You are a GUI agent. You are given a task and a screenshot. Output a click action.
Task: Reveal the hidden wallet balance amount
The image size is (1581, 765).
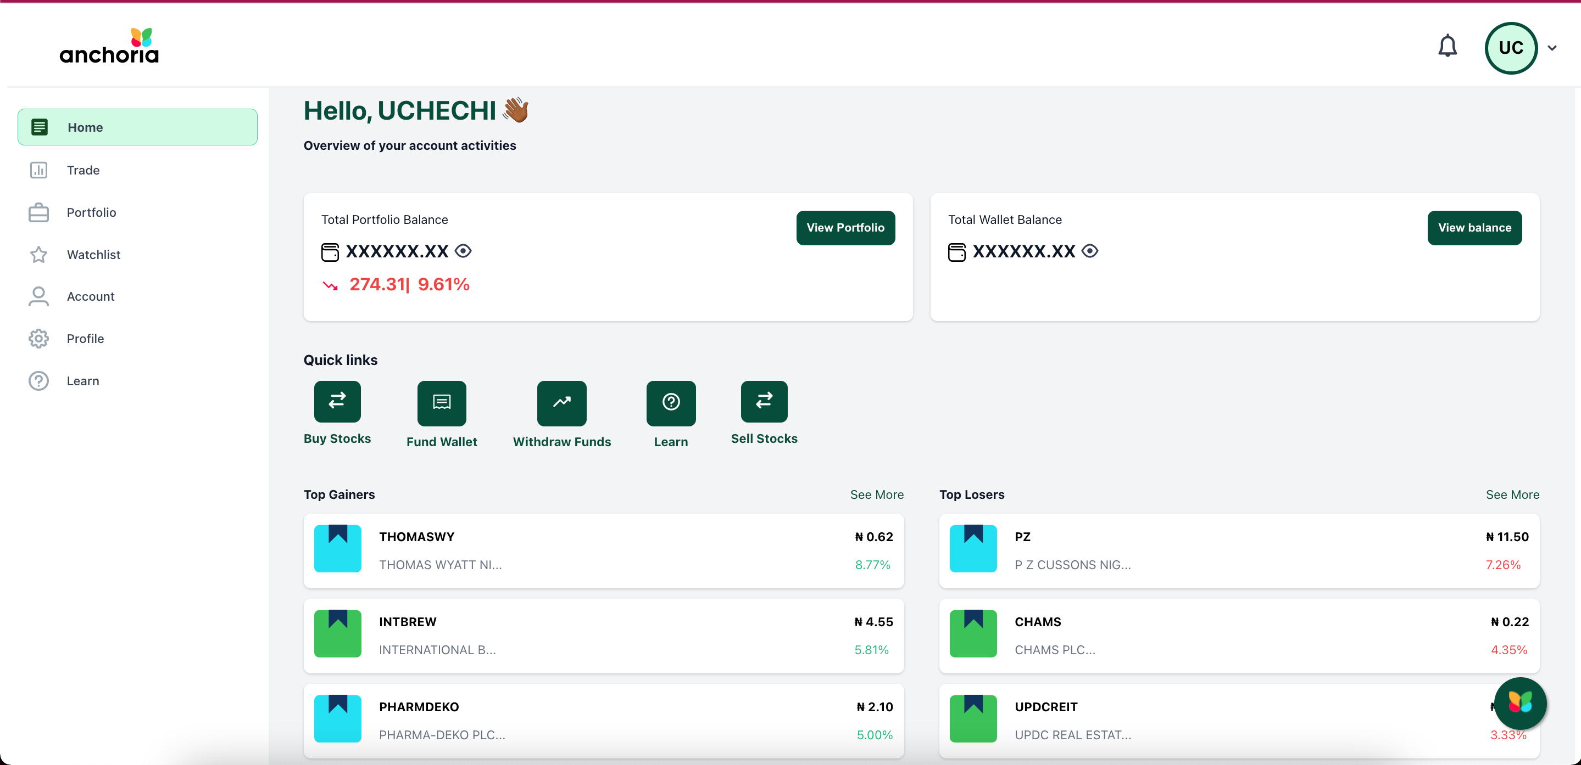pyautogui.click(x=1090, y=251)
